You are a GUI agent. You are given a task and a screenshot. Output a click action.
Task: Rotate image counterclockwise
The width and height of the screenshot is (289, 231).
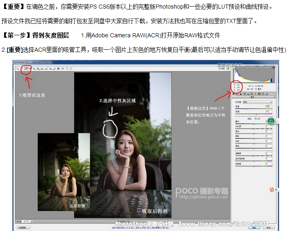[x=67, y=69]
